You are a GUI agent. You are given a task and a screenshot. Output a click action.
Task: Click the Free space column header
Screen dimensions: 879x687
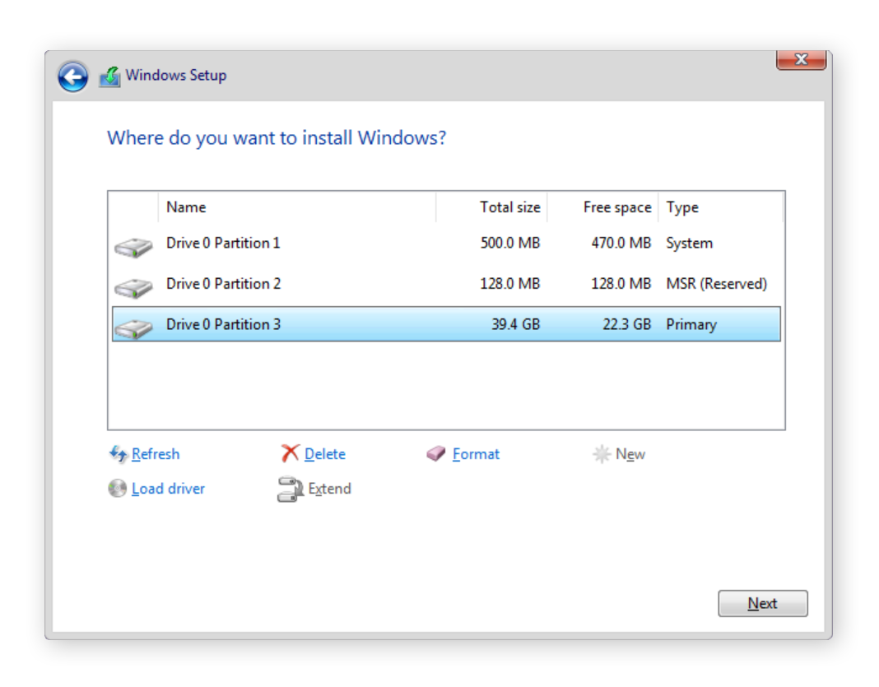(616, 207)
